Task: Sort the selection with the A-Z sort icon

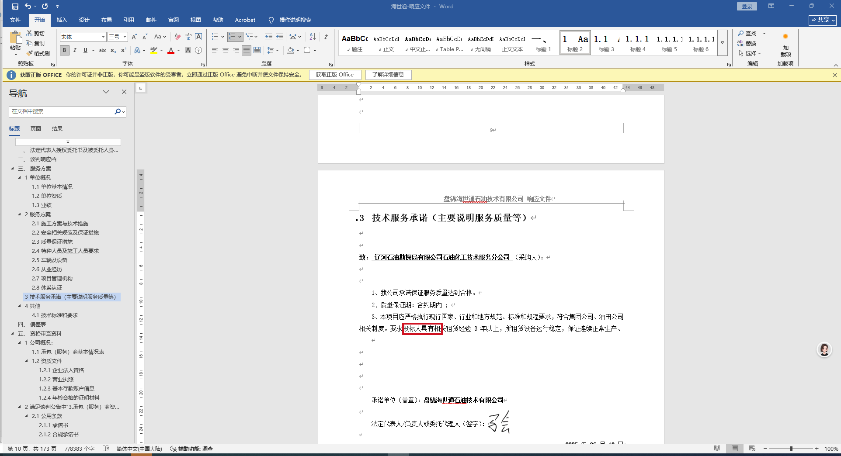Action: [x=313, y=37]
